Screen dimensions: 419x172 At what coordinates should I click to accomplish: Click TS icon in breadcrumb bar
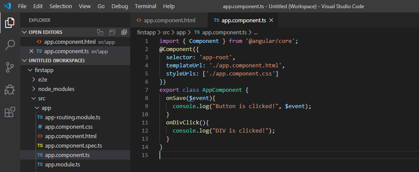pos(197,33)
